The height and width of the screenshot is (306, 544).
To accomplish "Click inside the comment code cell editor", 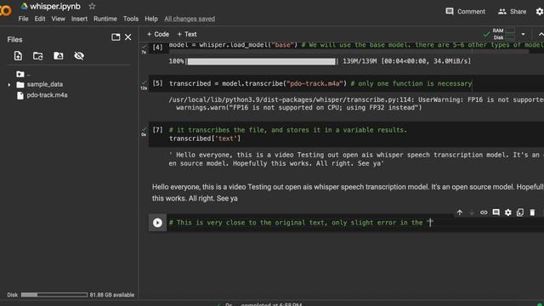I will coord(355,223).
